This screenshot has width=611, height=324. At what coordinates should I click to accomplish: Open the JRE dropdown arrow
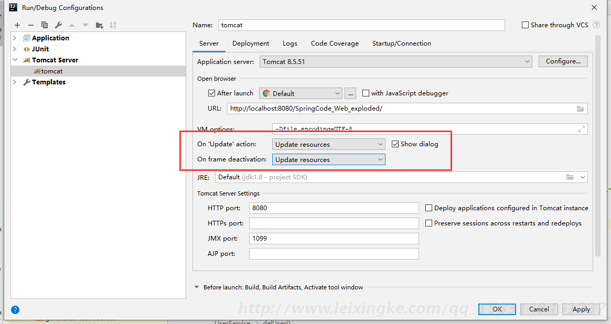pos(583,177)
